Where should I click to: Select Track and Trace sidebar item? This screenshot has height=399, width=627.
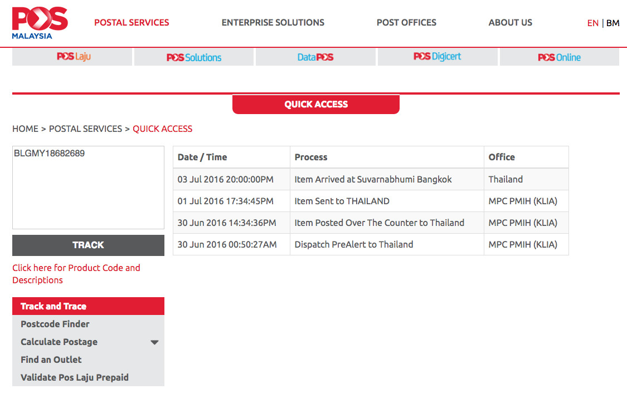[89, 306]
